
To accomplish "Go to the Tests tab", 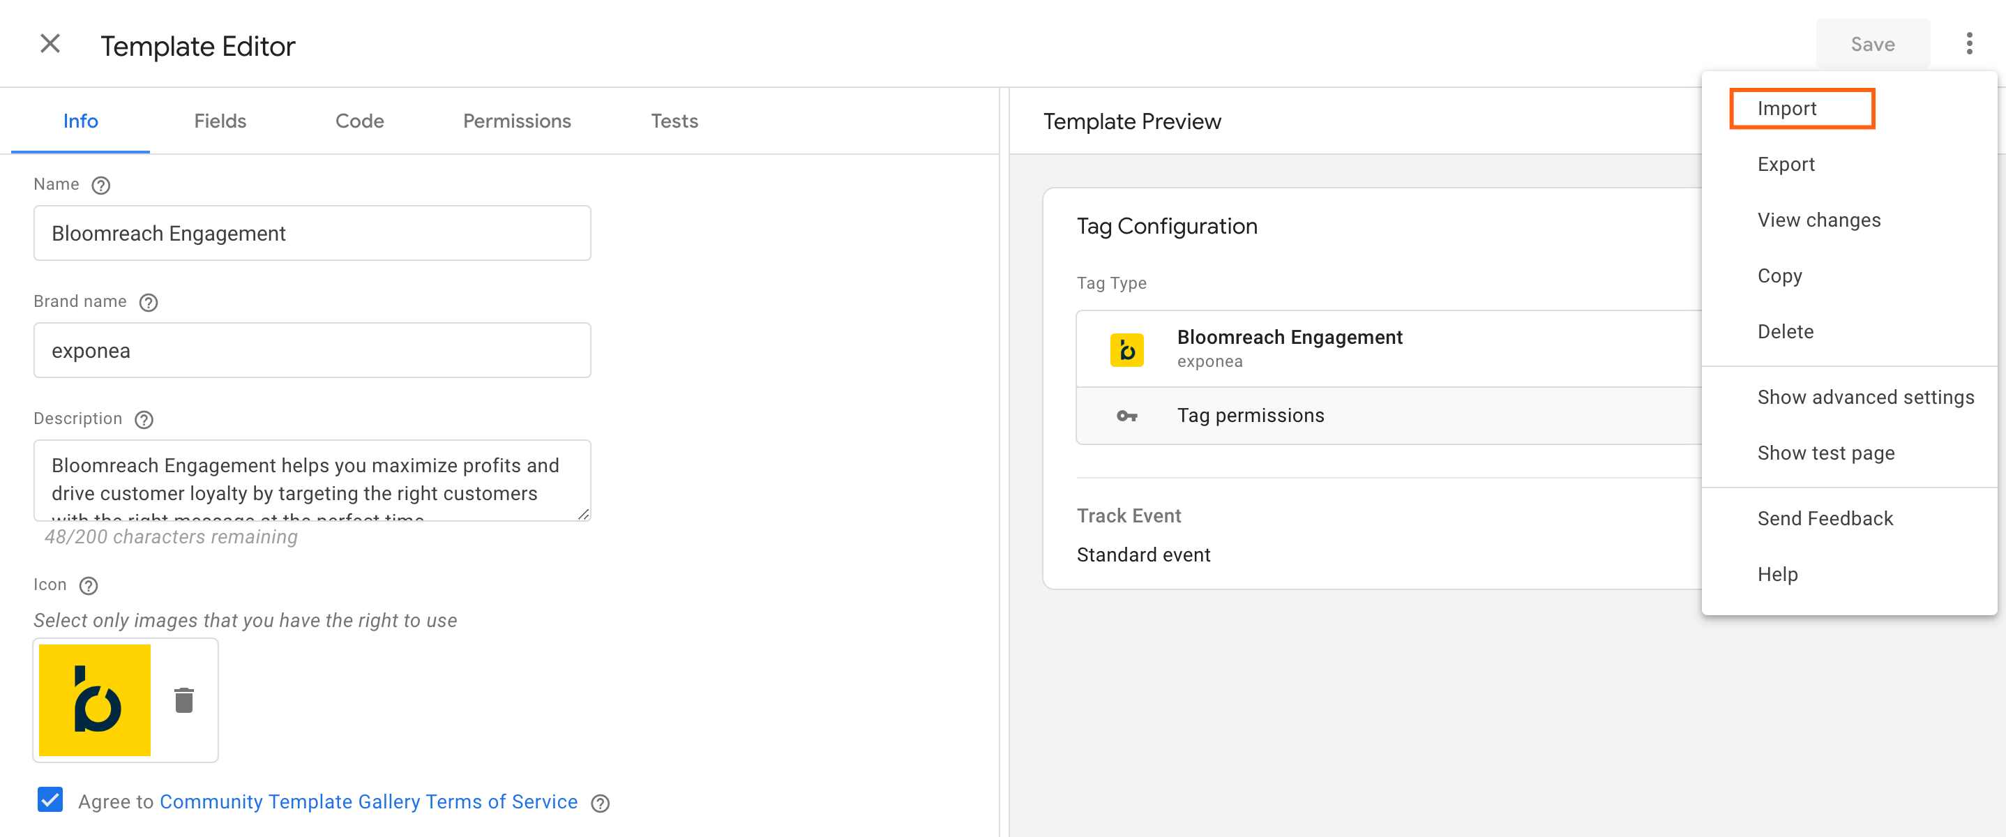I will point(674,121).
